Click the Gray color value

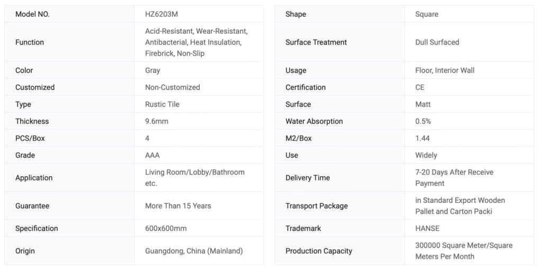pyautogui.click(x=152, y=70)
